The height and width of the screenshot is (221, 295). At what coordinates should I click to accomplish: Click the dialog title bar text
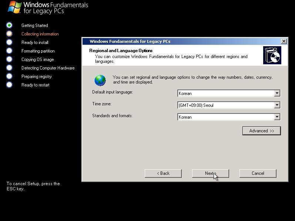pos(130,41)
